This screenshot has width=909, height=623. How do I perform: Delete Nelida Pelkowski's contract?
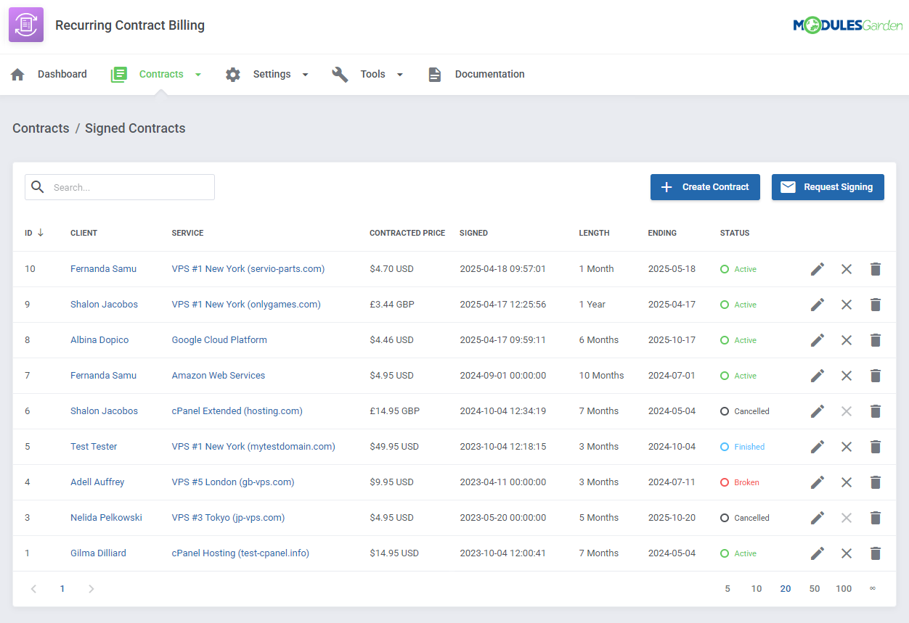(x=876, y=518)
